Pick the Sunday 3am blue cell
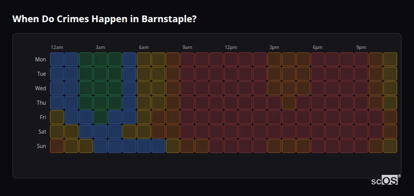The image size is (414, 196). 100,146
